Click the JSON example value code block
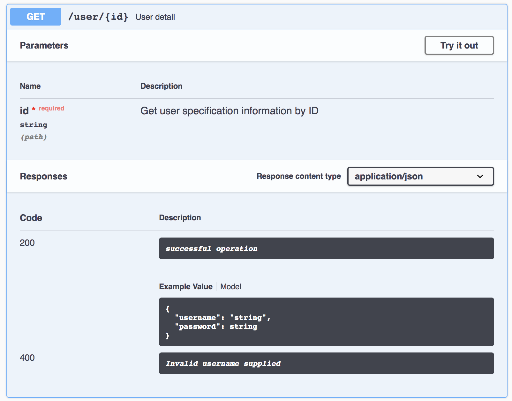Image resolution: width=512 pixels, height=401 pixels. (326, 322)
